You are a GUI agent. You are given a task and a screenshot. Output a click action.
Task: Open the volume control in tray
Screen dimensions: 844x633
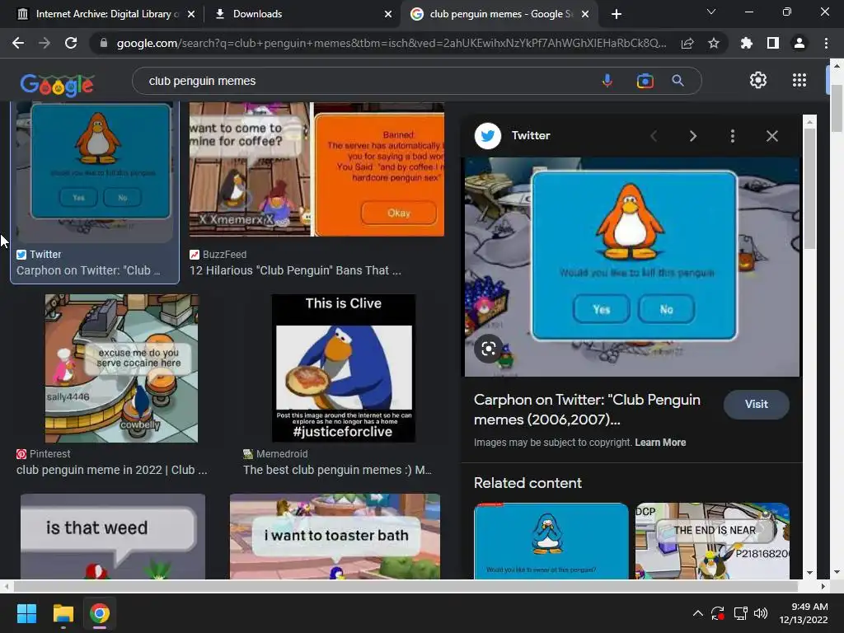tap(760, 613)
